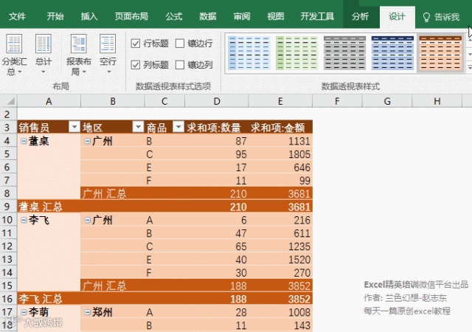Open the 报表布局 report layout menu

coord(79,55)
